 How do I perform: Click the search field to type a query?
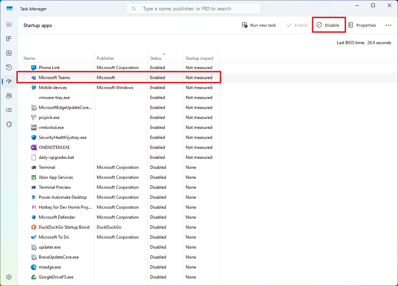pos(193,8)
